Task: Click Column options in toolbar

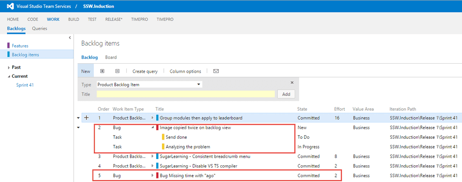Action: [185, 71]
